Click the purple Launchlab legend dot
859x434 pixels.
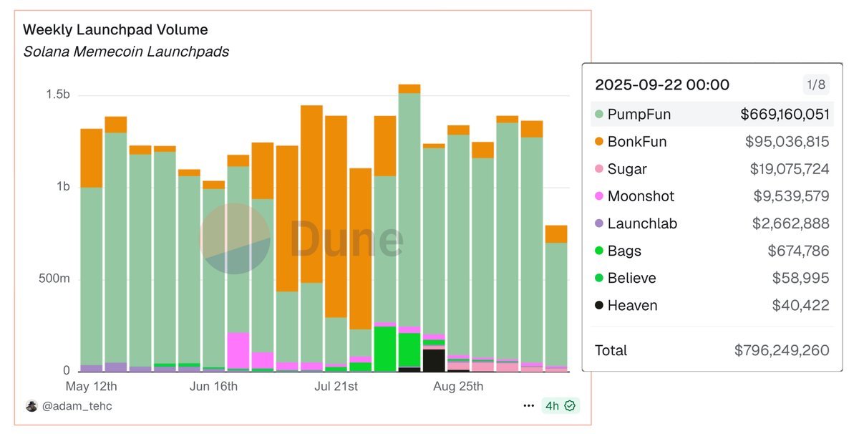click(599, 224)
